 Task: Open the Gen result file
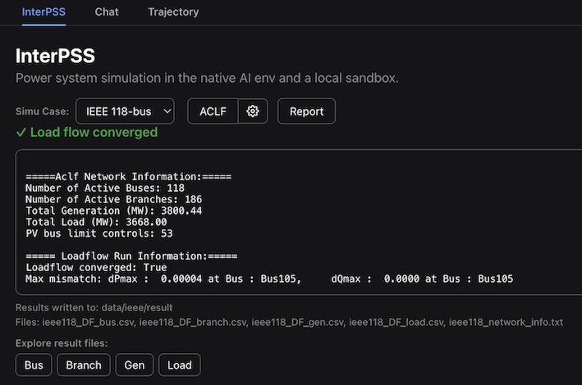tap(135, 365)
